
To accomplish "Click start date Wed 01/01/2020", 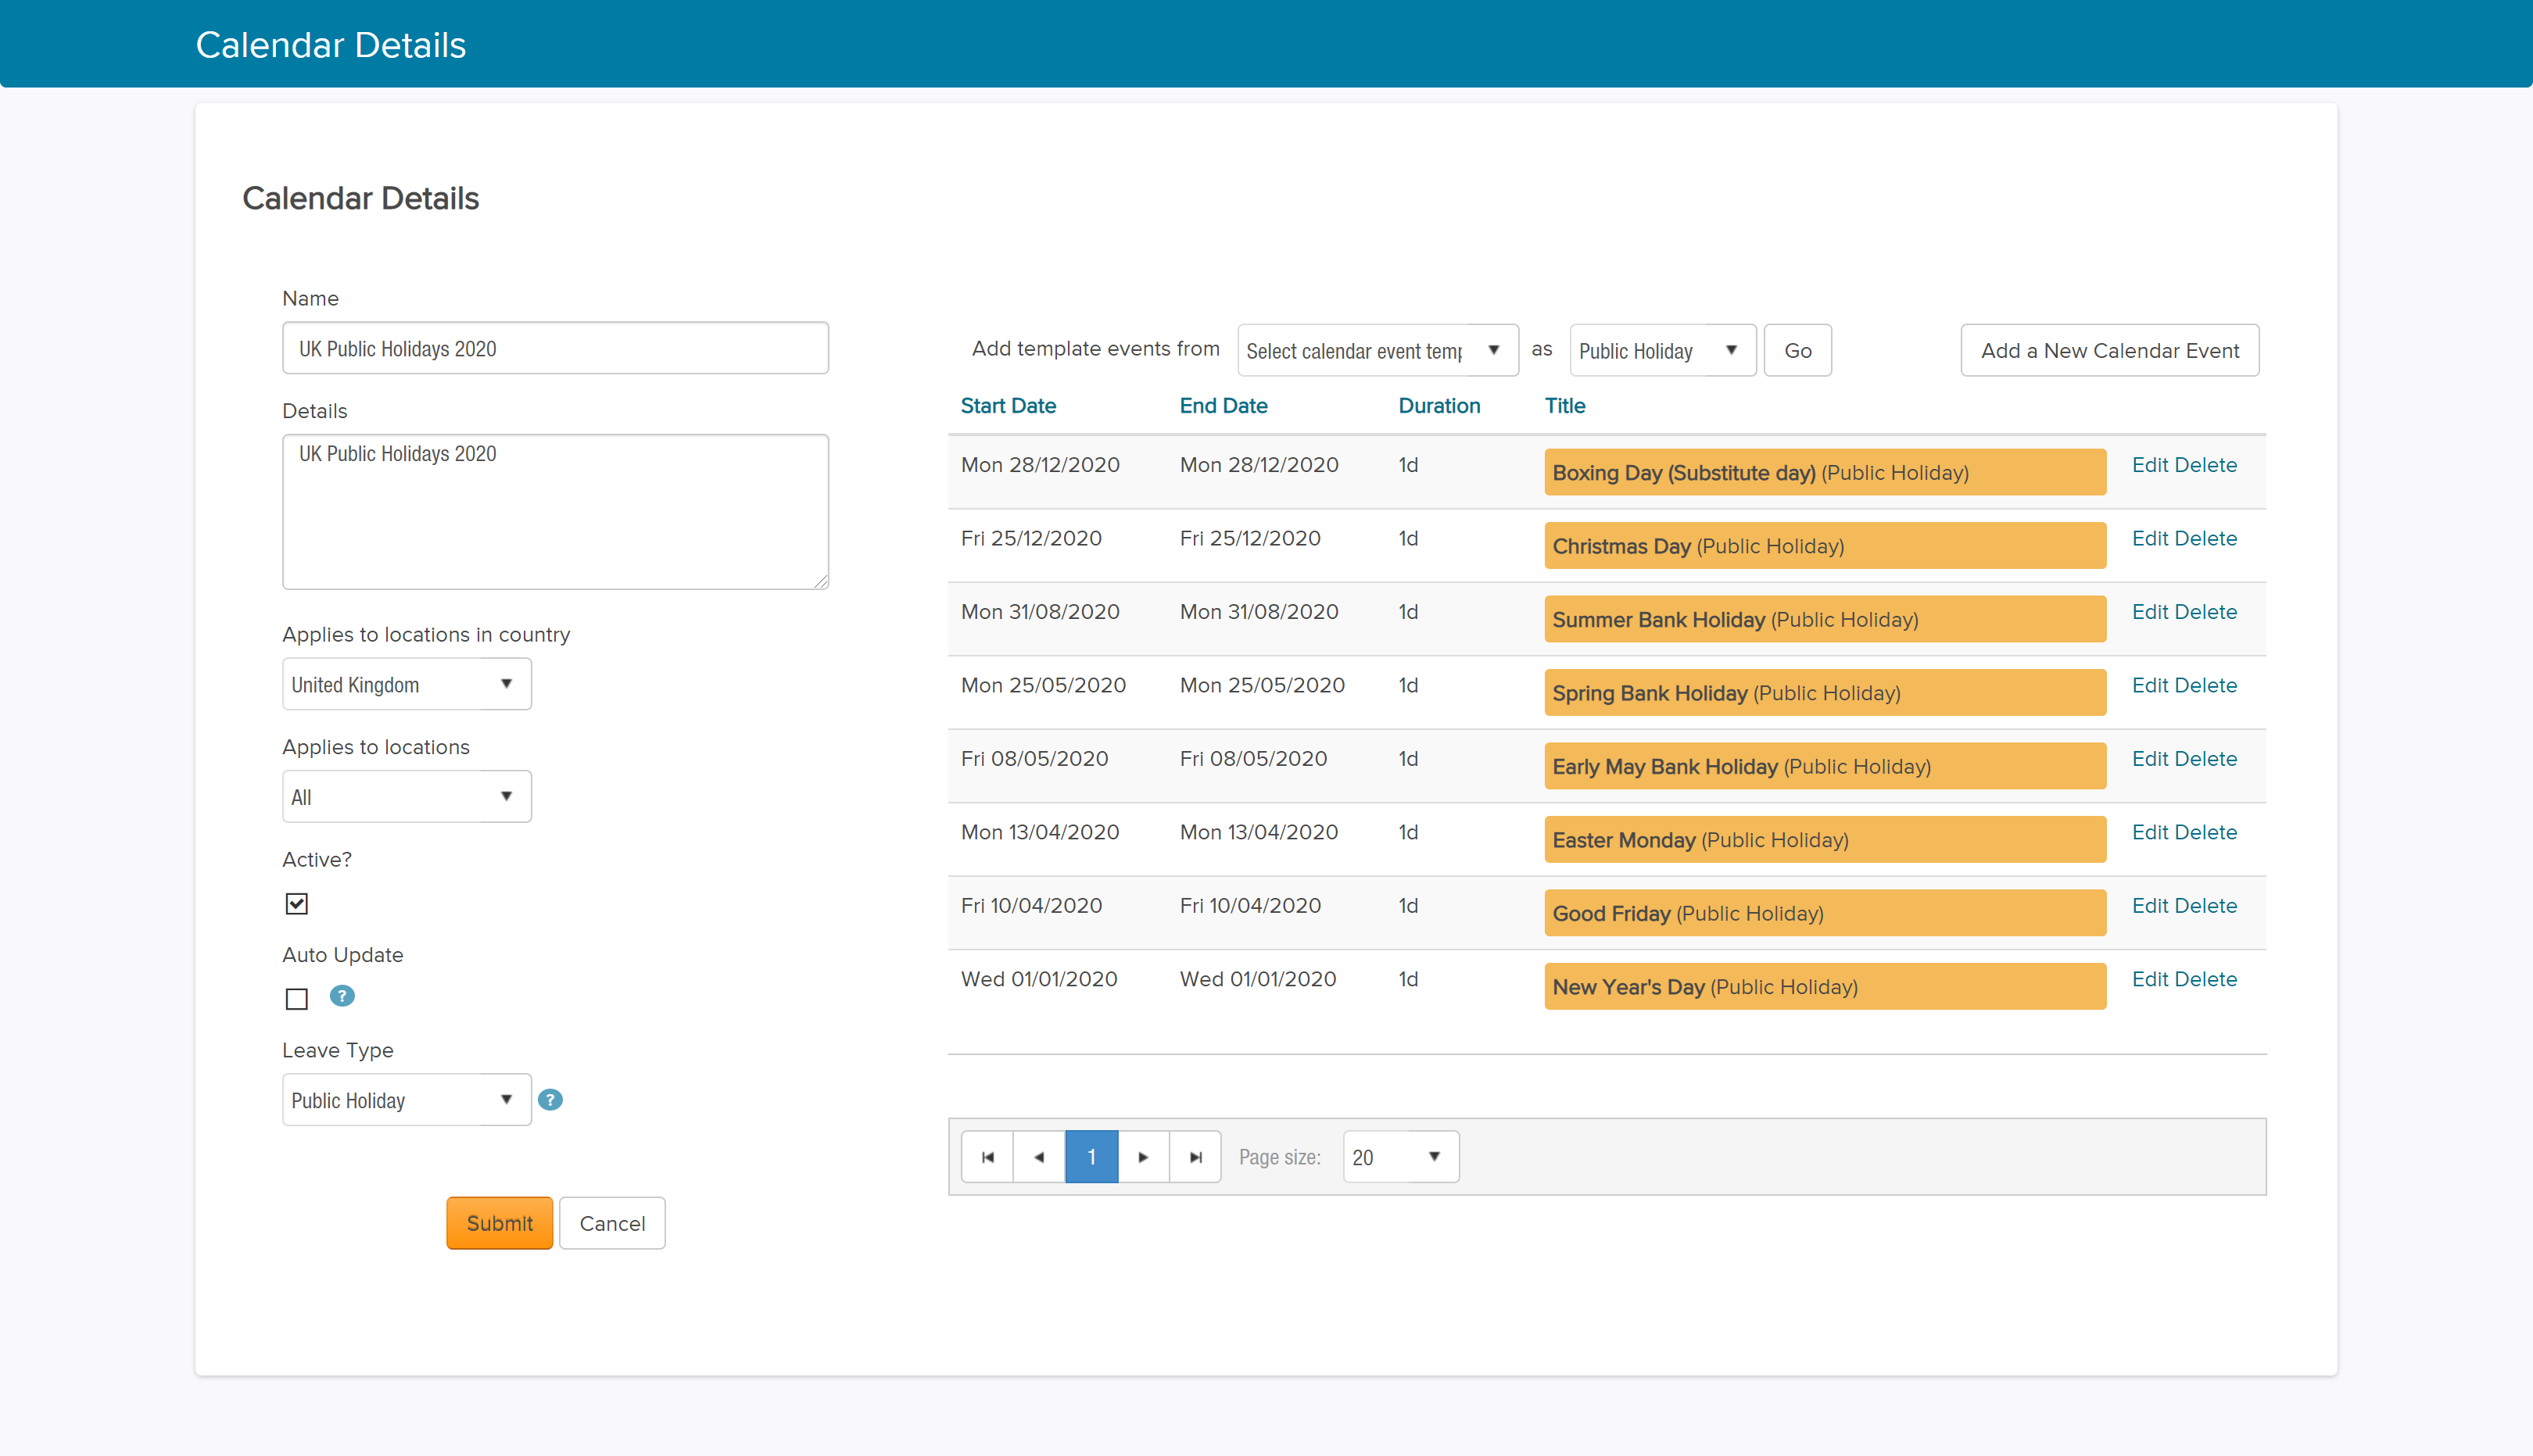I will point(1039,979).
